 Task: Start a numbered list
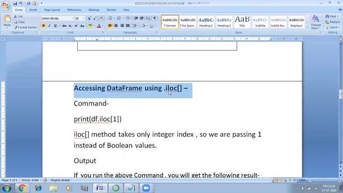[x=118, y=18]
